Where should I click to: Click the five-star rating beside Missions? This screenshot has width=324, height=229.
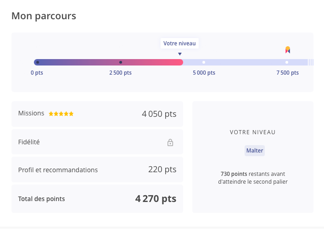pos(61,114)
